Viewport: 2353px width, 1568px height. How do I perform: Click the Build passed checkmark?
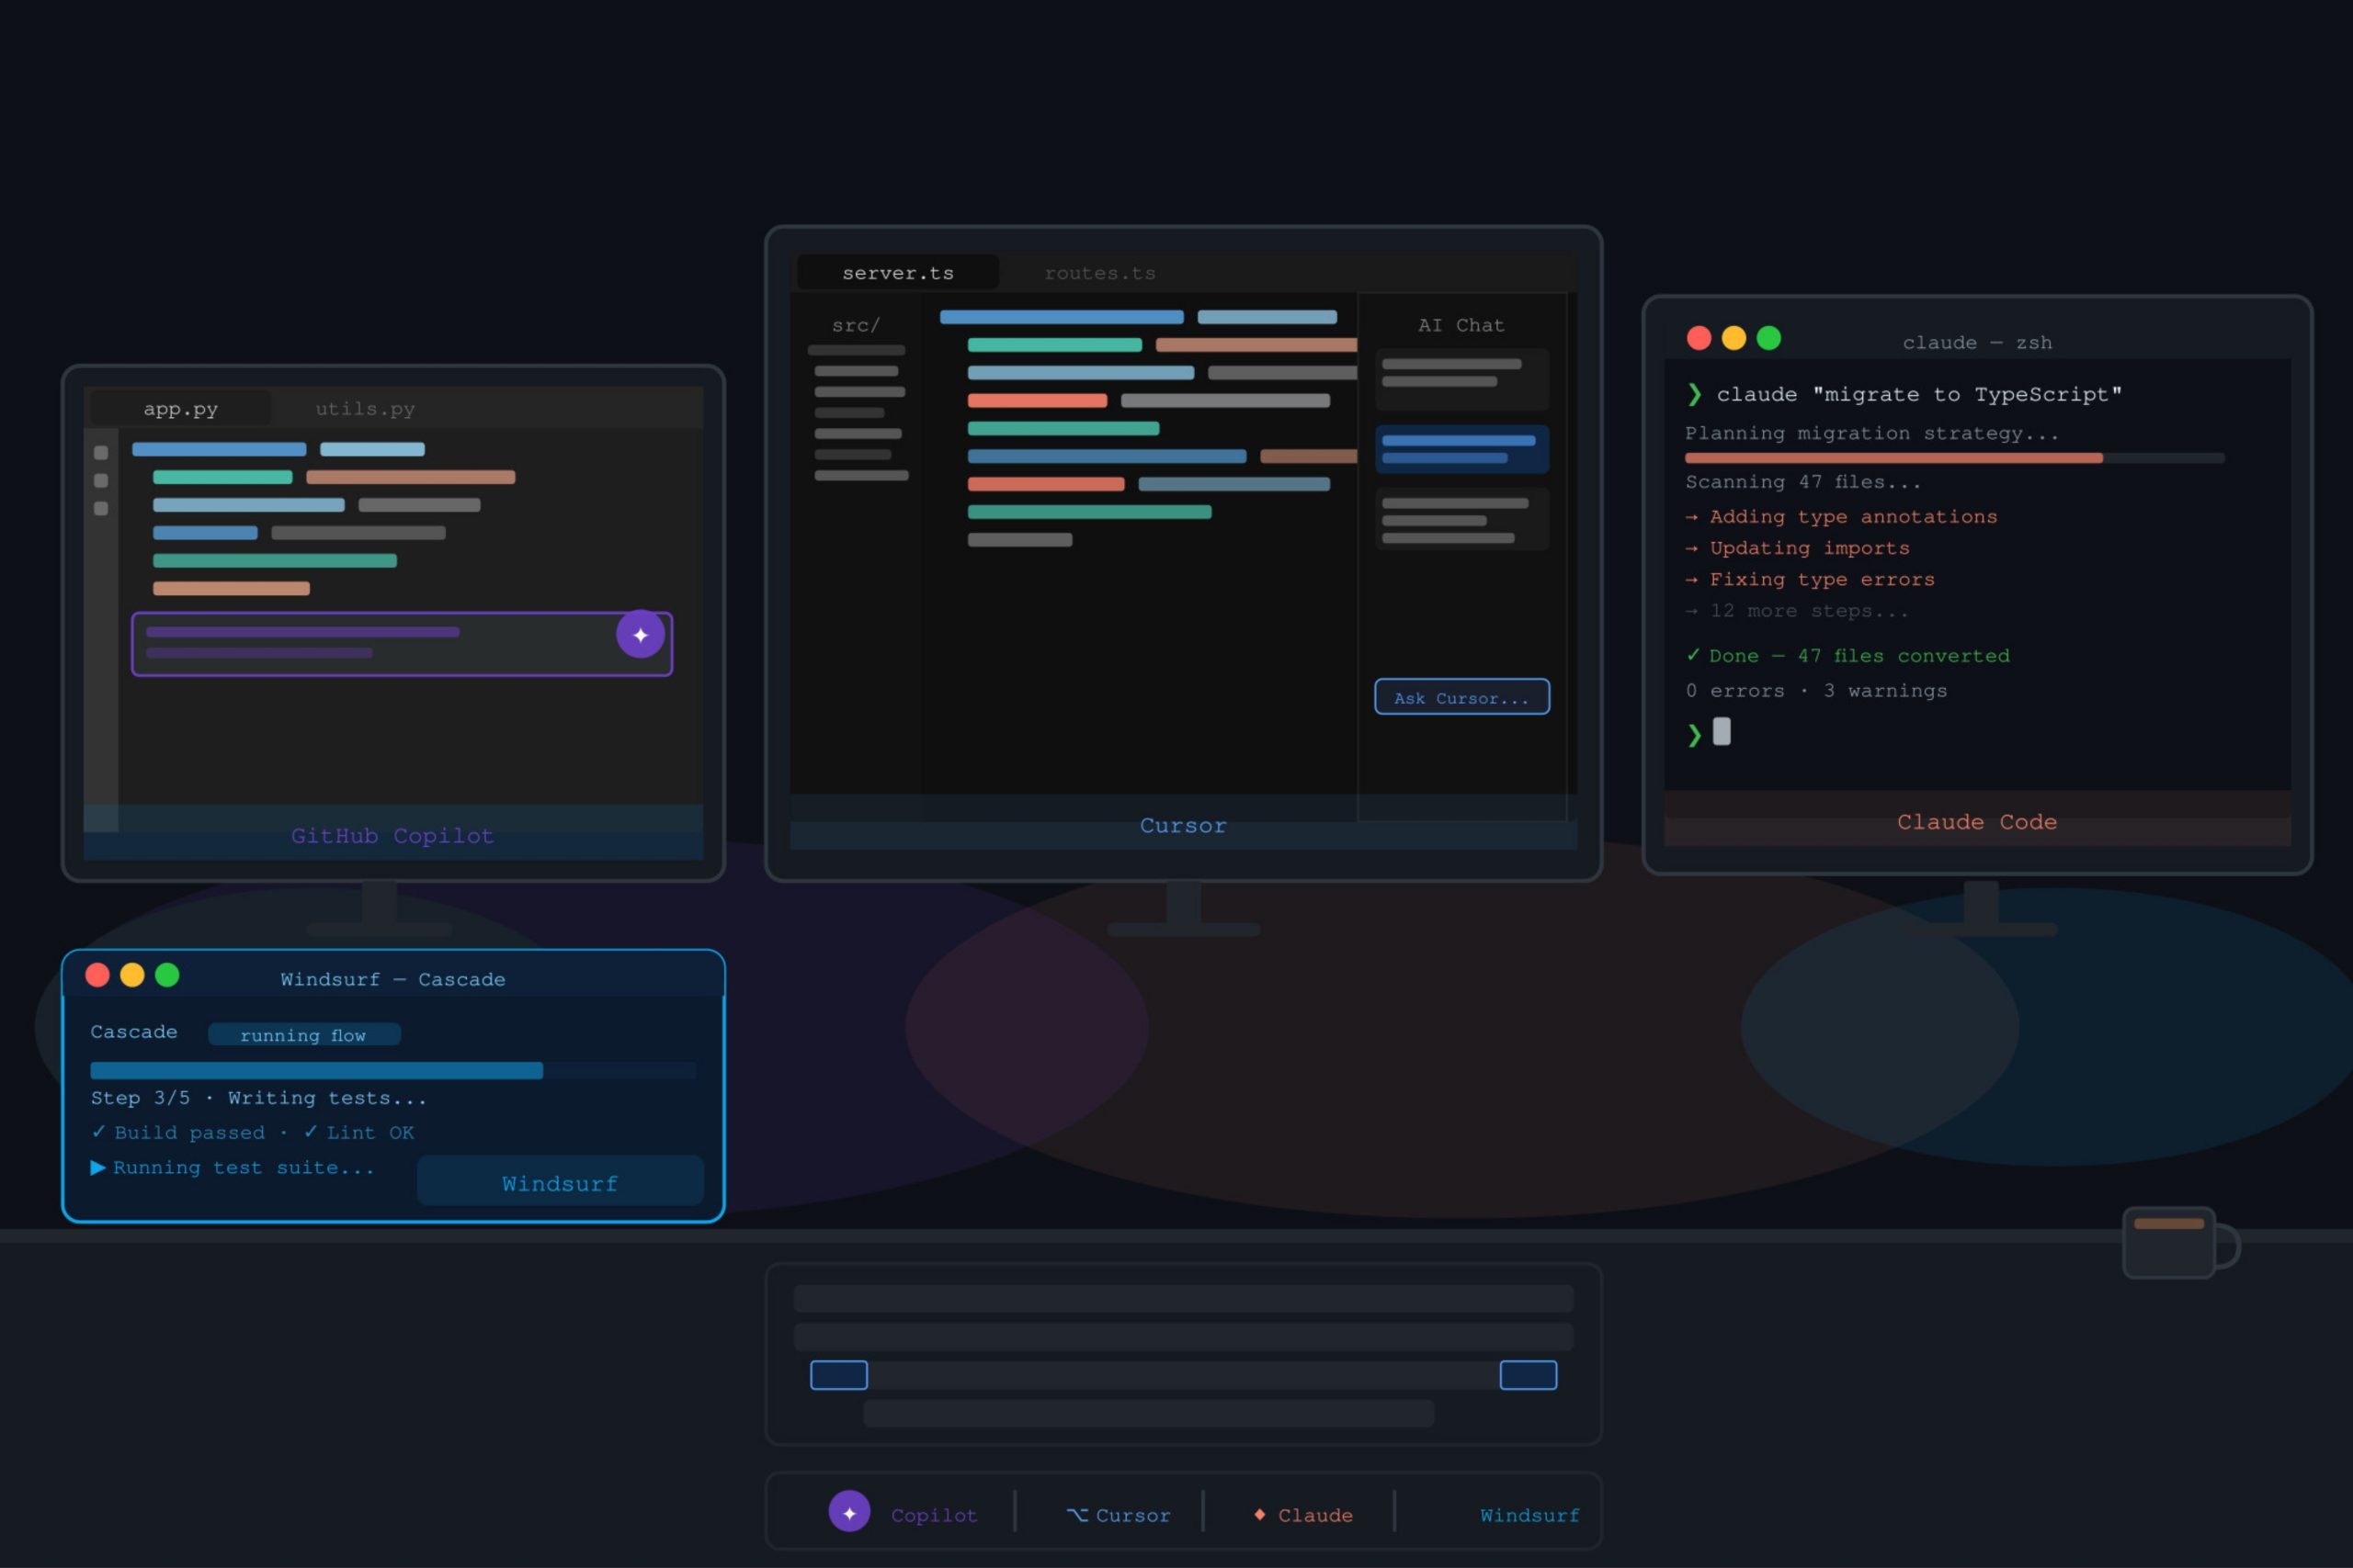tap(98, 1131)
